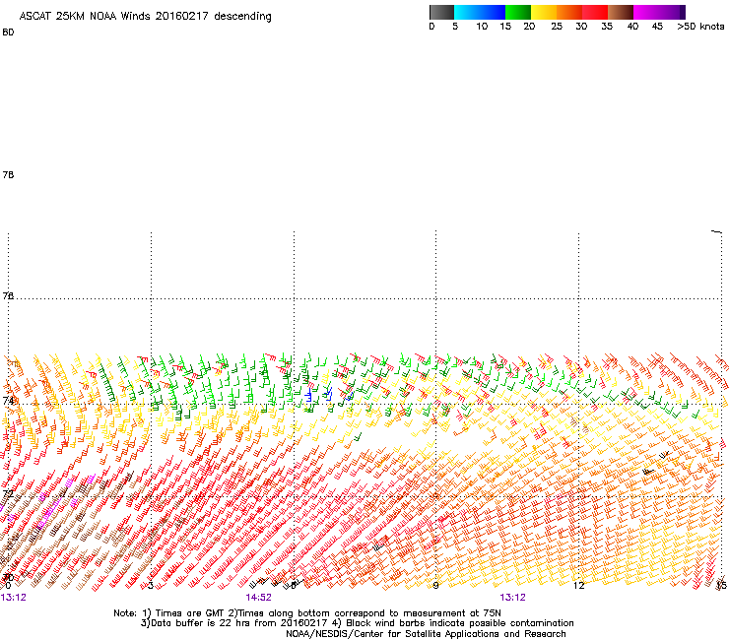Click the '35' label under the color legend
The width and height of the screenshot is (729, 640).
pos(607,27)
